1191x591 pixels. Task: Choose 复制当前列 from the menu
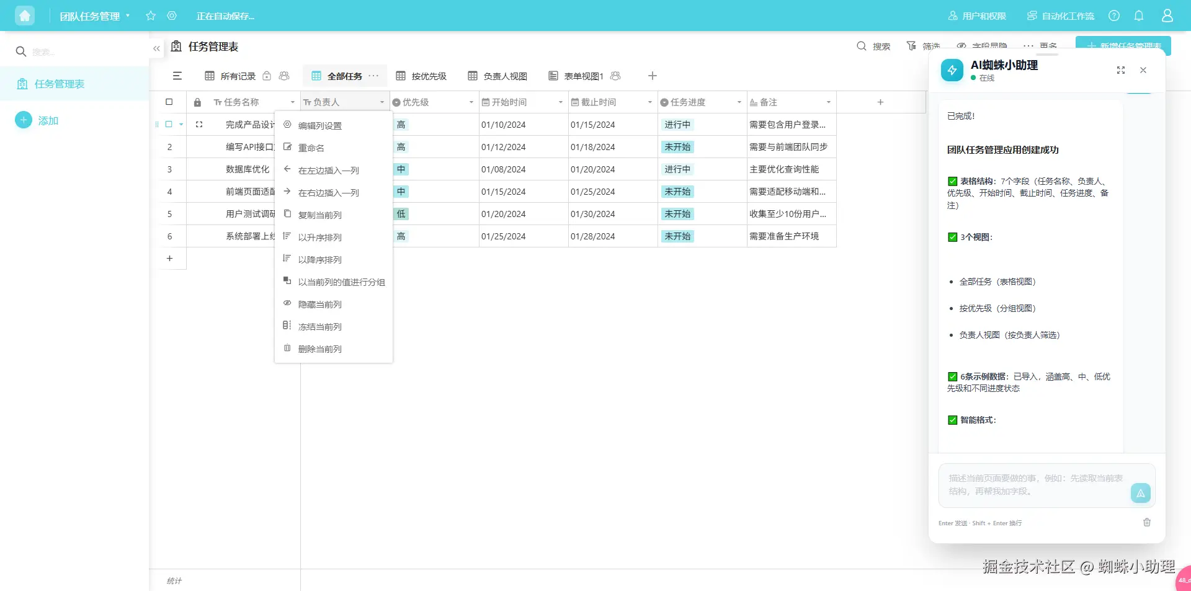(334, 215)
